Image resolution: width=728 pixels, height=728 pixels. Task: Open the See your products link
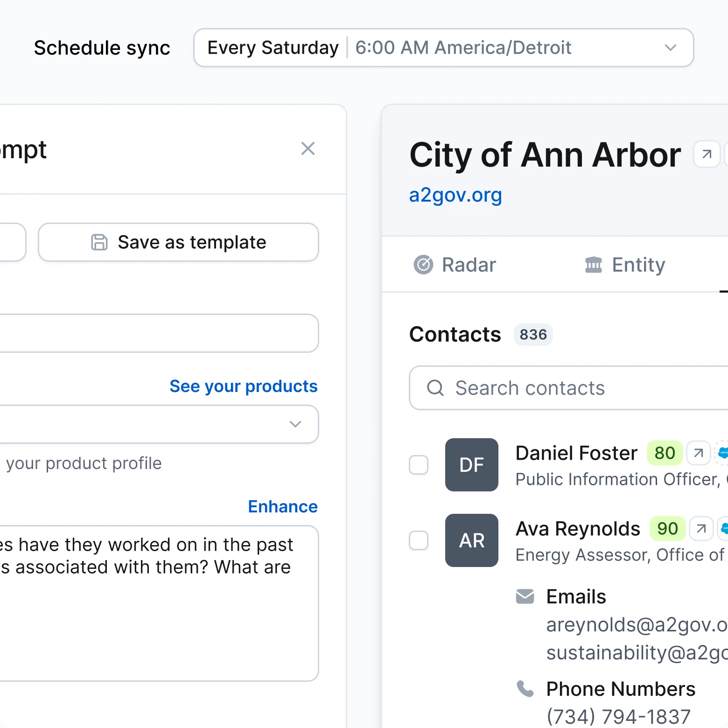tap(244, 386)
